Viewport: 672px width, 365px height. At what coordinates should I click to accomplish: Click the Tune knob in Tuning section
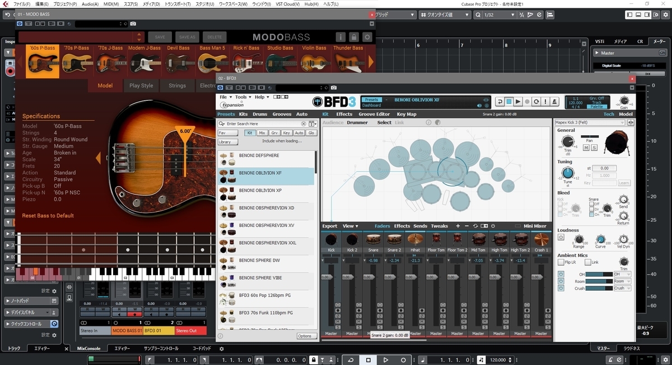567,172
